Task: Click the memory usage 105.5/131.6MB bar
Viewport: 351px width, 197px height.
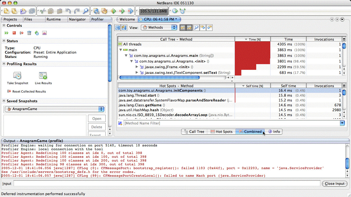Action: pyautogui.click(x=153, y=11)
